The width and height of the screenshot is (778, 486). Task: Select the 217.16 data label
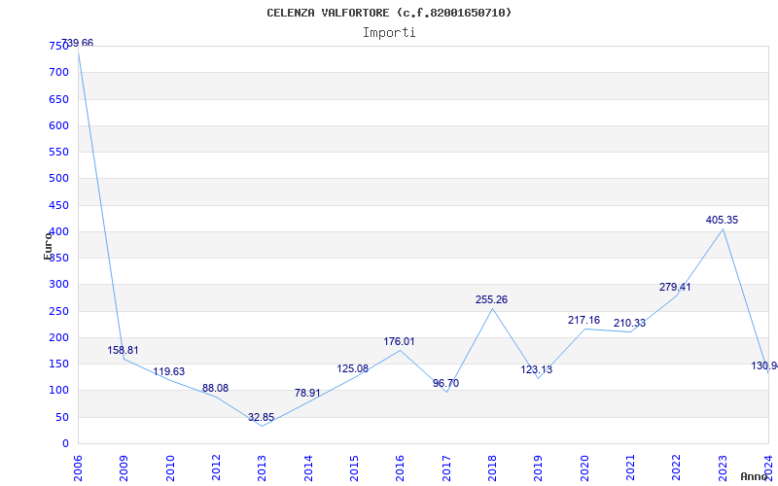pos(584,321)
